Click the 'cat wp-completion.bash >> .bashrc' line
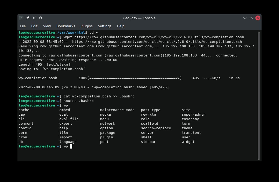 pos(99,96)
